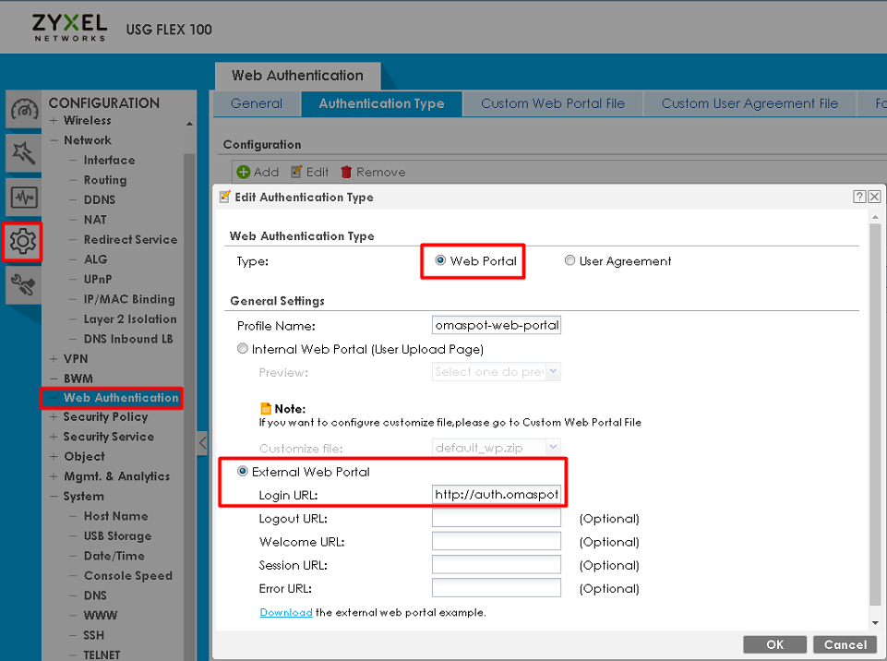Click the Download example link
Screen dimensions: 887x661
tap(286, 612)
